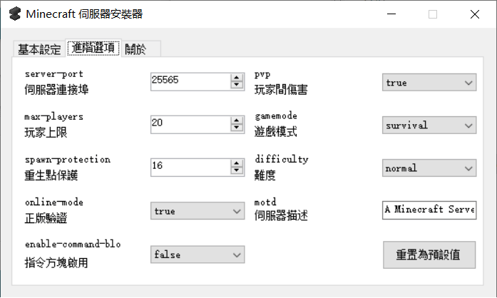Open the 關於 tab
The height and width of the screenshot is (298, 497).
point(140,49)
